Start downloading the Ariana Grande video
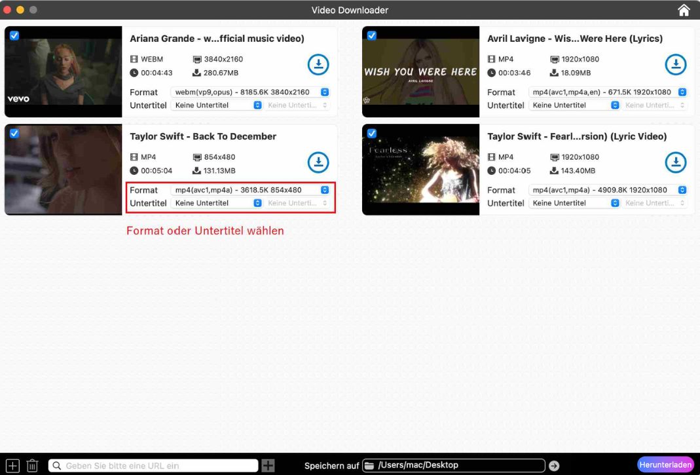Screen dimensions: 700x475 [x=318, y=64]
